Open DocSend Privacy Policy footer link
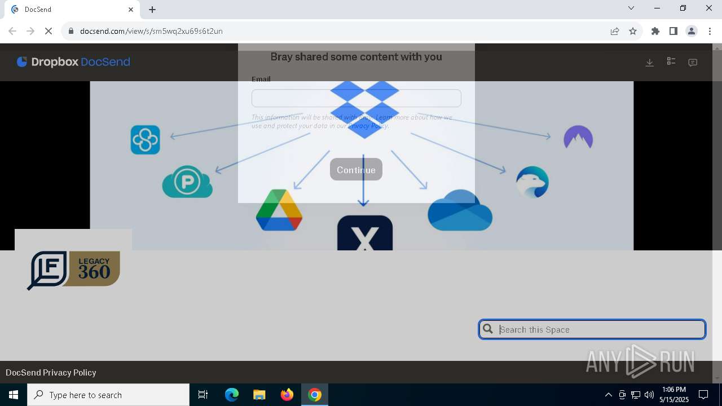722x406 pixels. [x=51, y=372]
